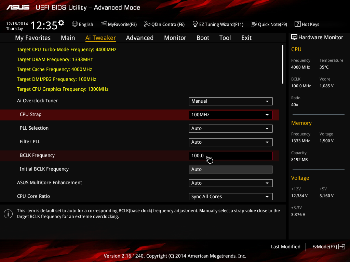Go to the Exit tab

[246, 38]
